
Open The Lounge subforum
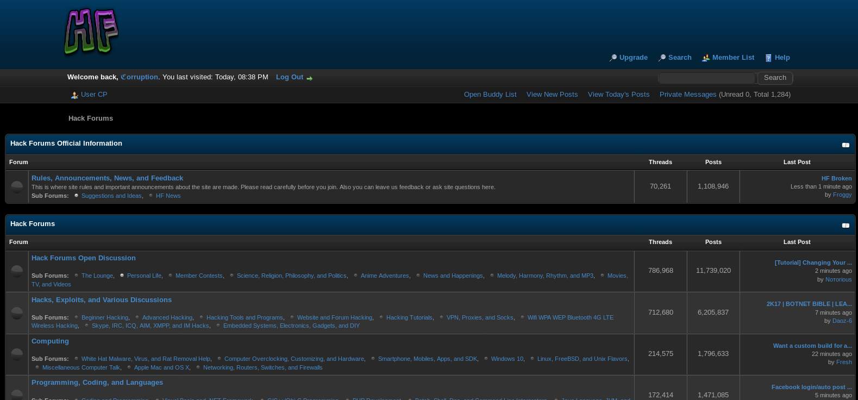coord(97,276)
